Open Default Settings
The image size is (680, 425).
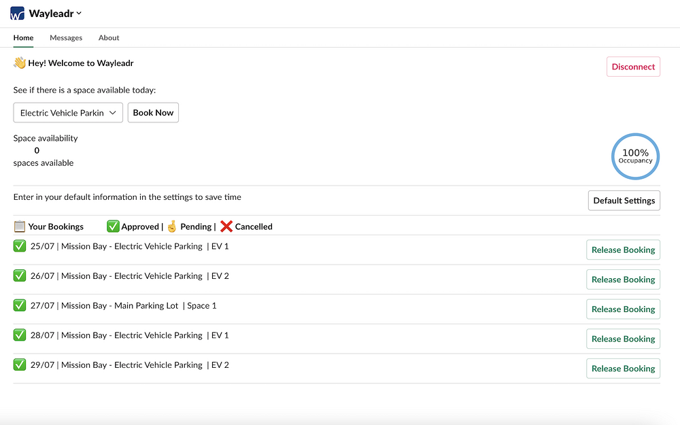(624, 201)
